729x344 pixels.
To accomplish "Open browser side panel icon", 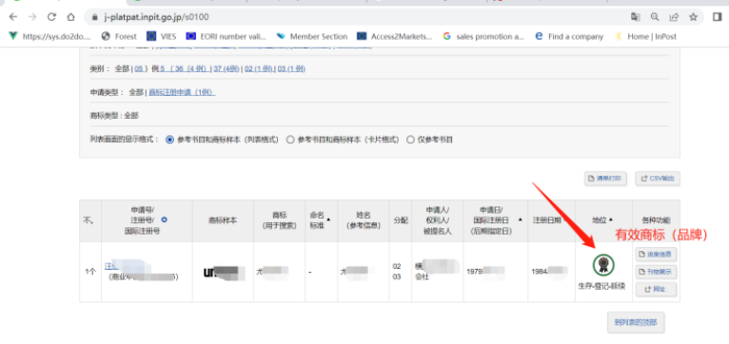I will [x=717, y=17].
